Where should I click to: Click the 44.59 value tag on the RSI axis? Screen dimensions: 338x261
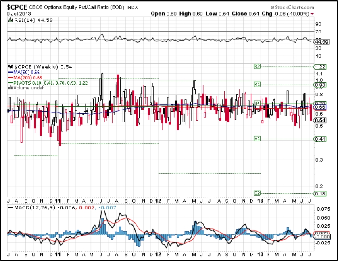tap(321, 42)
